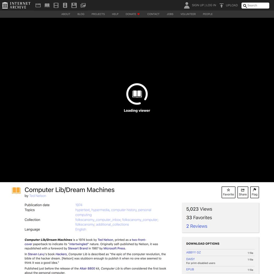Open the About menu item

pyautogui.click(x=66, y=14)
